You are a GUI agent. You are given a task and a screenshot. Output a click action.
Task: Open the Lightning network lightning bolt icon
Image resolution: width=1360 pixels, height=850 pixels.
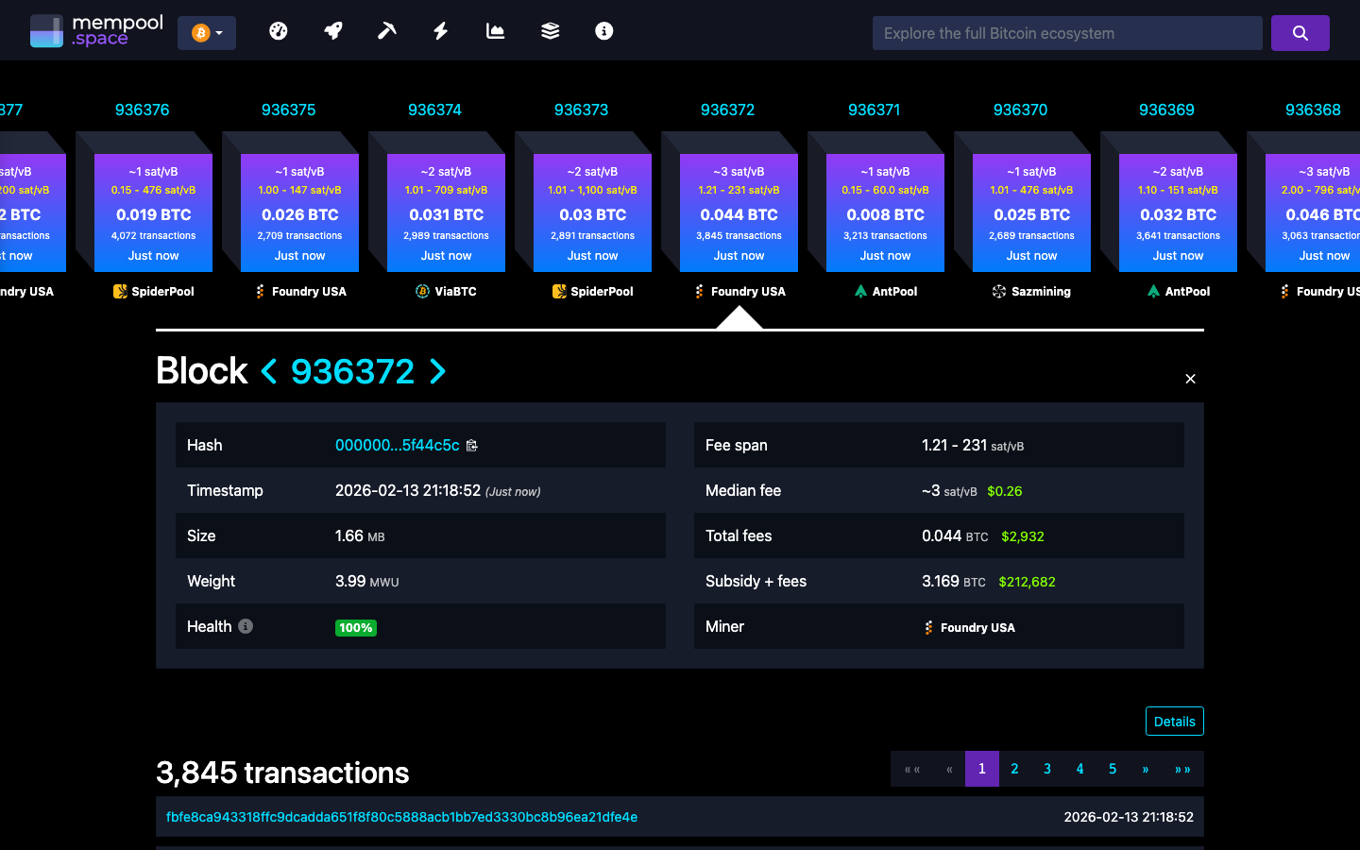[x=440, y=30]
